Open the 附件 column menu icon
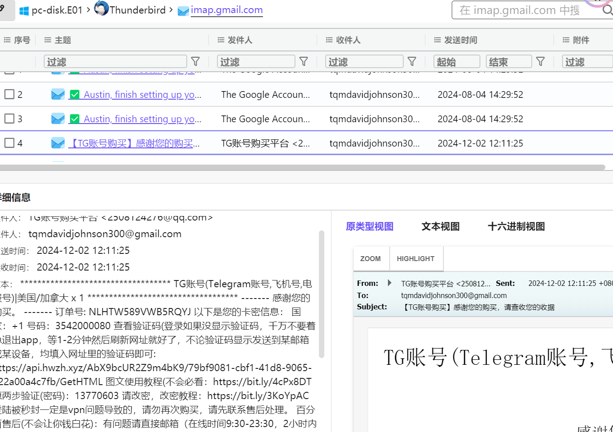 (566, 40)
